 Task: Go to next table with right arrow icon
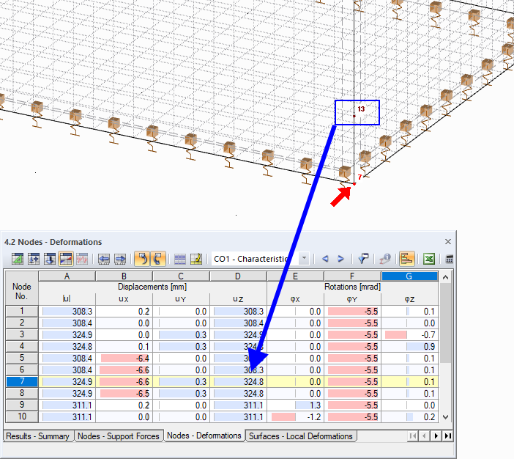[x=120, y=259]
